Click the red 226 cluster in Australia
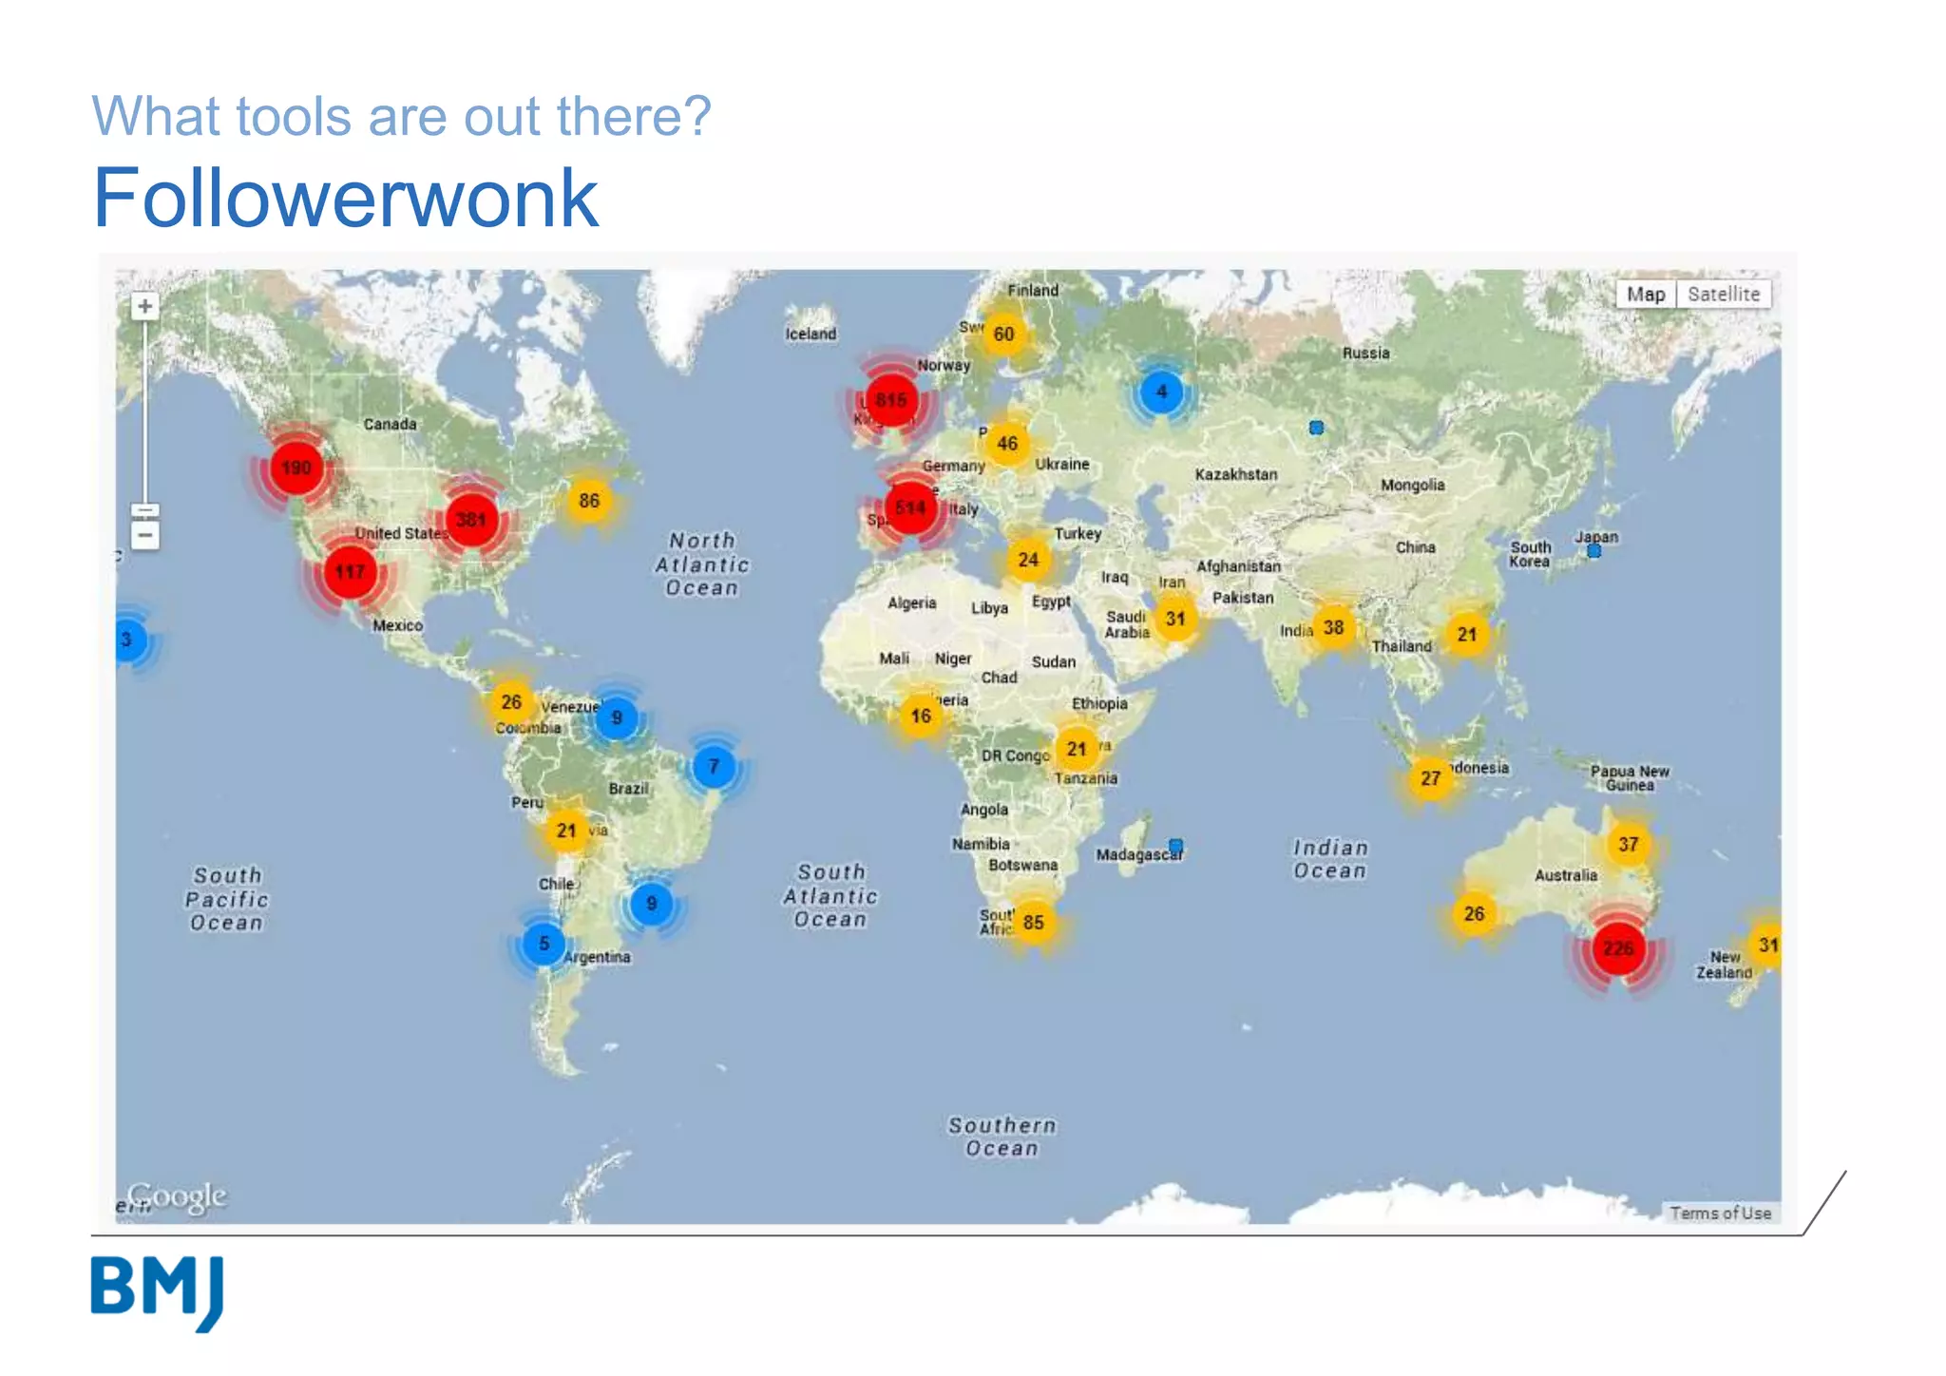 click(x=1618, y=947)
